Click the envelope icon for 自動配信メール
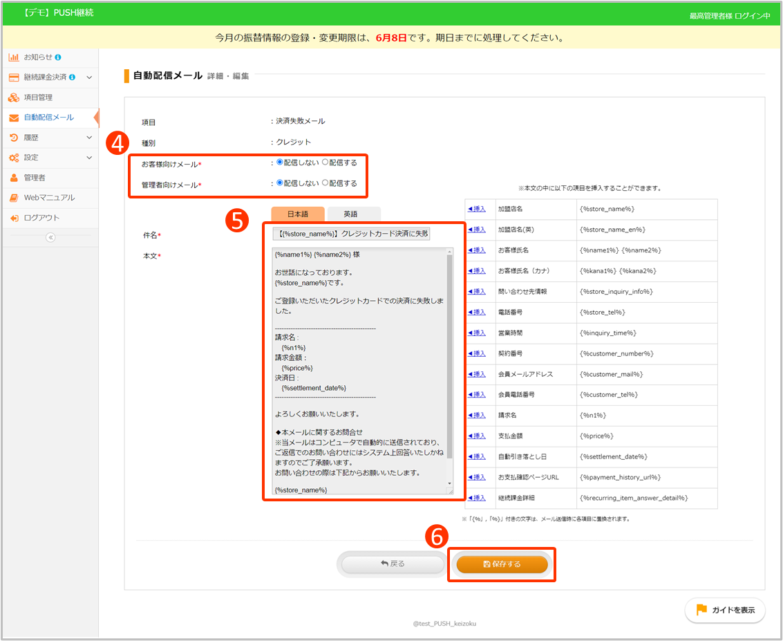Viewport: 783px width, 641px height. (x=14, y=118)
